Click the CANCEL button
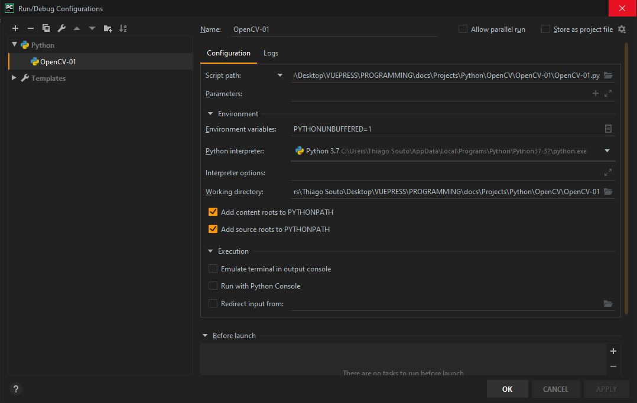This screenshot has height=403, width=637. [x=555, y=389]
